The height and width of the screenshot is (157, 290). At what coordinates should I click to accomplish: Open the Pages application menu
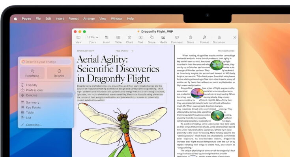pyautogui.click(x=26, y=18)
